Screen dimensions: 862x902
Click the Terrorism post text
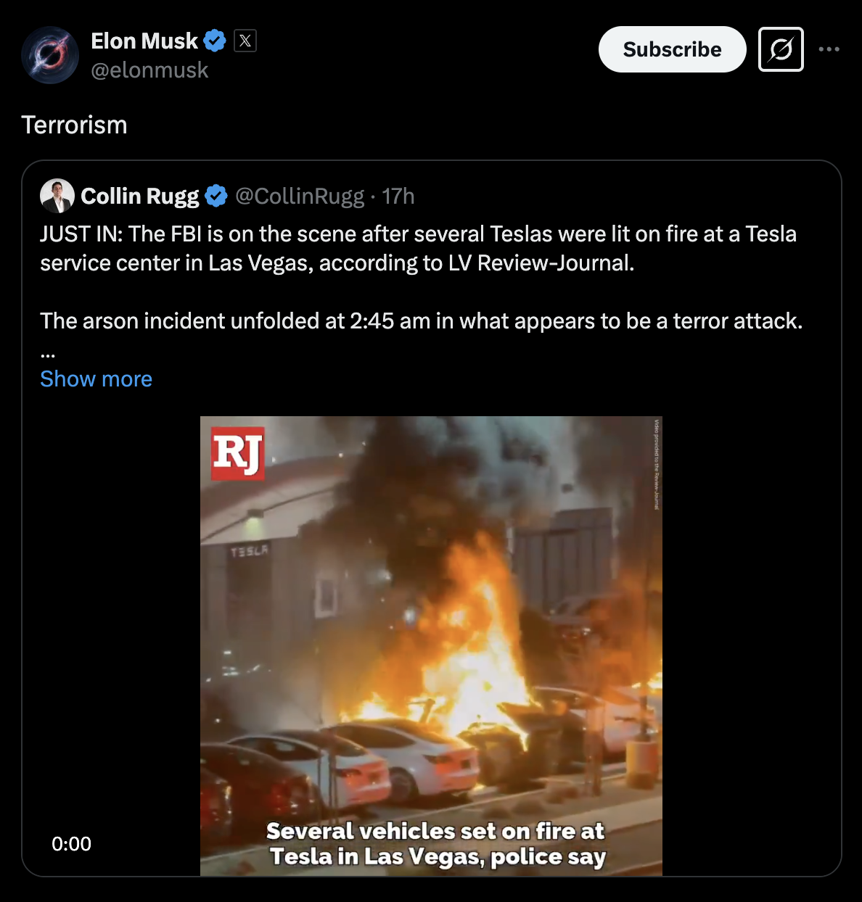click(x=74, y=125)
